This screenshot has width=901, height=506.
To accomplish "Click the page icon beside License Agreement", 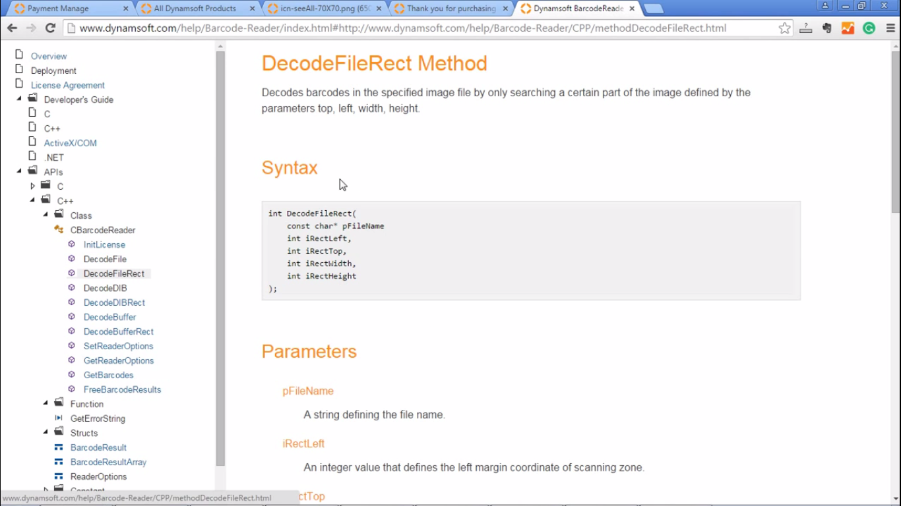I will pos(19,84).
